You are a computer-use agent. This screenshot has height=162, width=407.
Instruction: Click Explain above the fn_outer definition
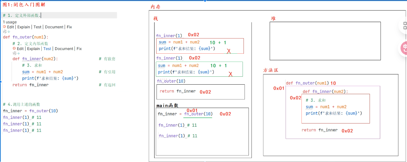point(23,27)
